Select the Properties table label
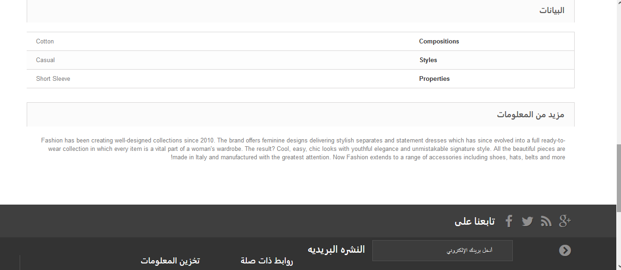Image resolution: width=621 pixels, height=270 pixels. click(434, 79)
